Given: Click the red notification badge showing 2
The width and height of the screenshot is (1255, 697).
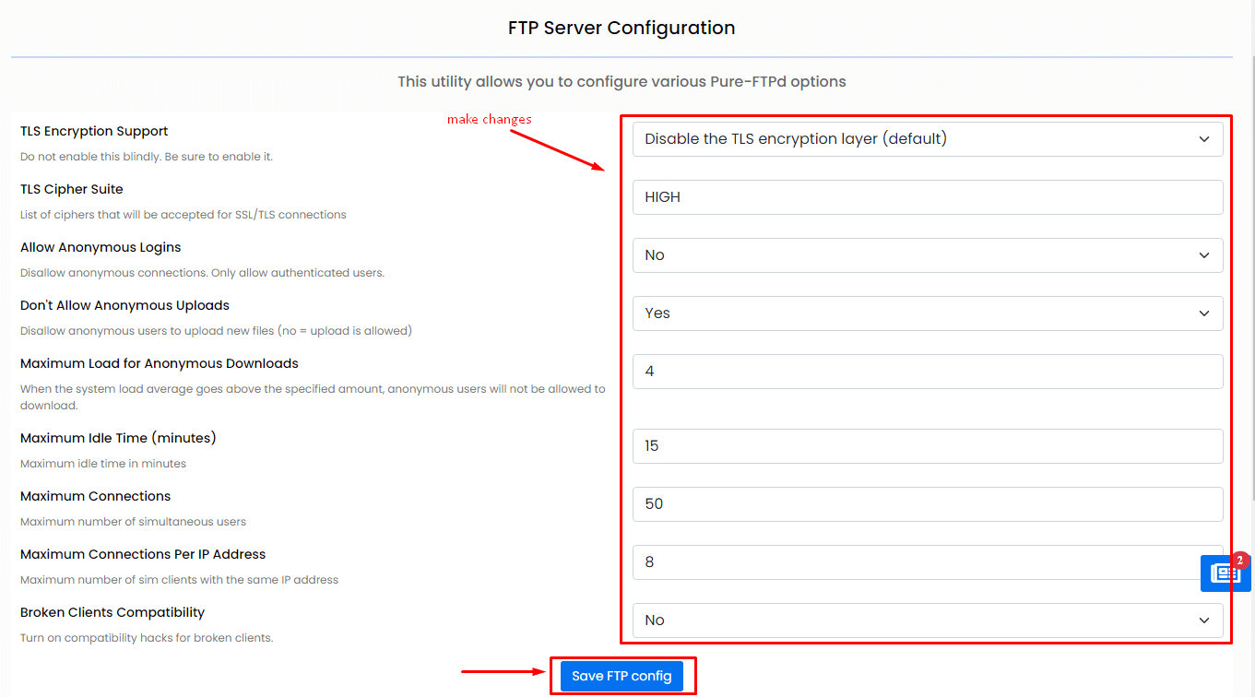Looking at the screenshot, I should pyautogui.click(x=1240, y=561).
